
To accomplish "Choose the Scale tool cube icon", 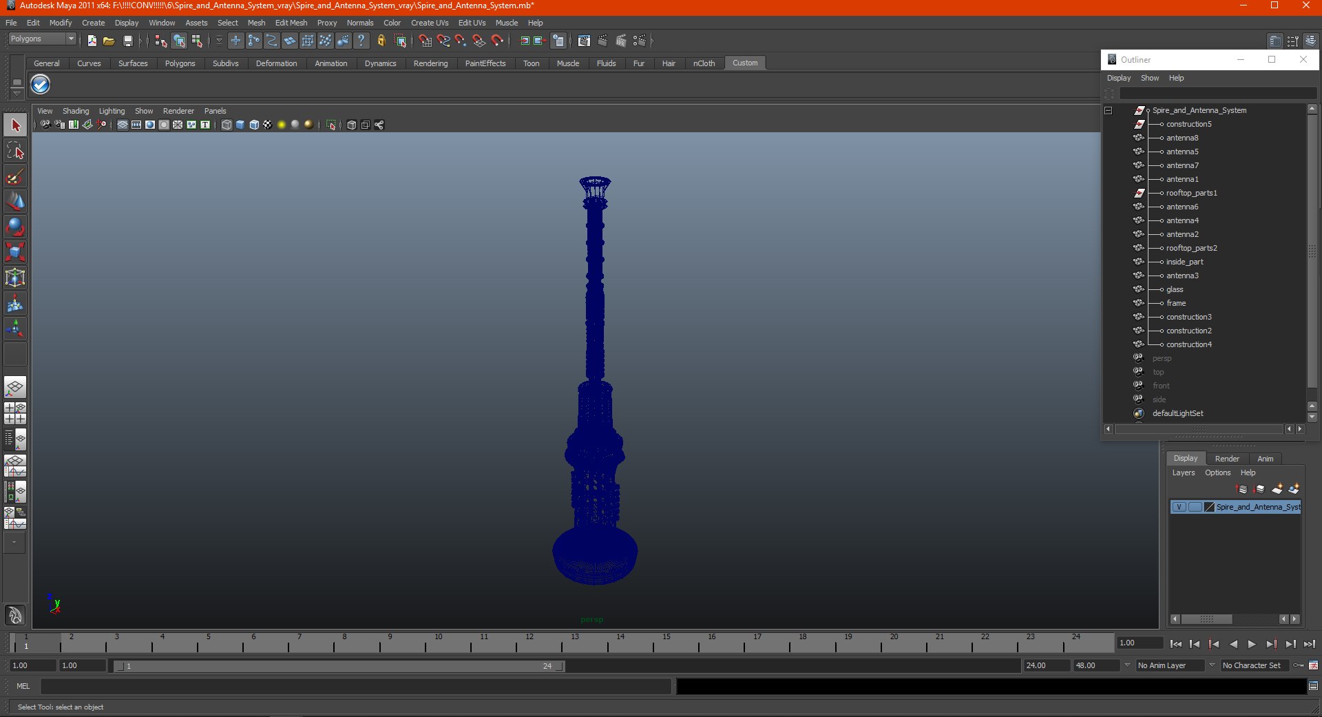I will (x=15, y=252).
